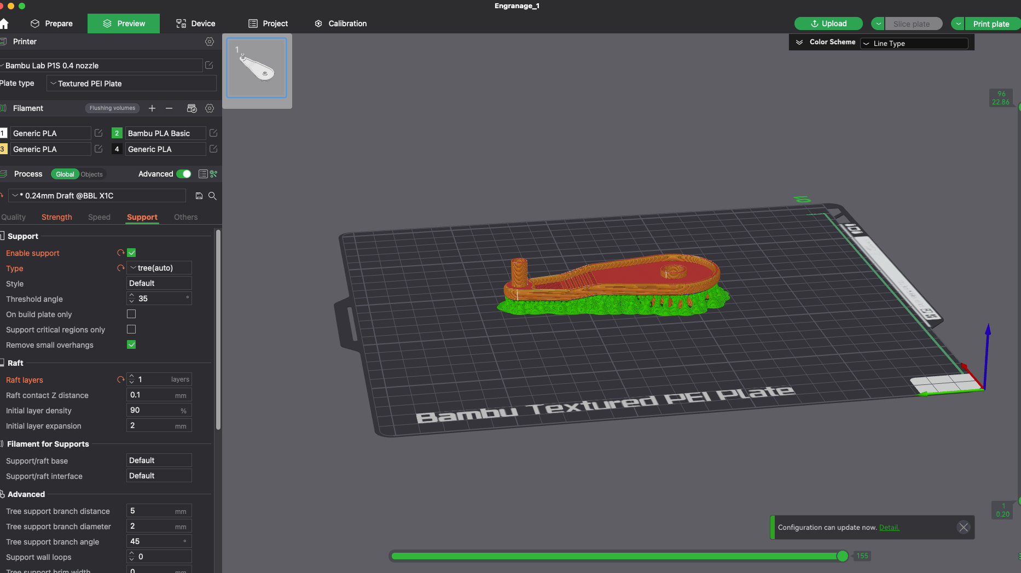Toggle the Enable support checkbox
The width and height of the screenshot is (1021, 573).
(131, 253)
